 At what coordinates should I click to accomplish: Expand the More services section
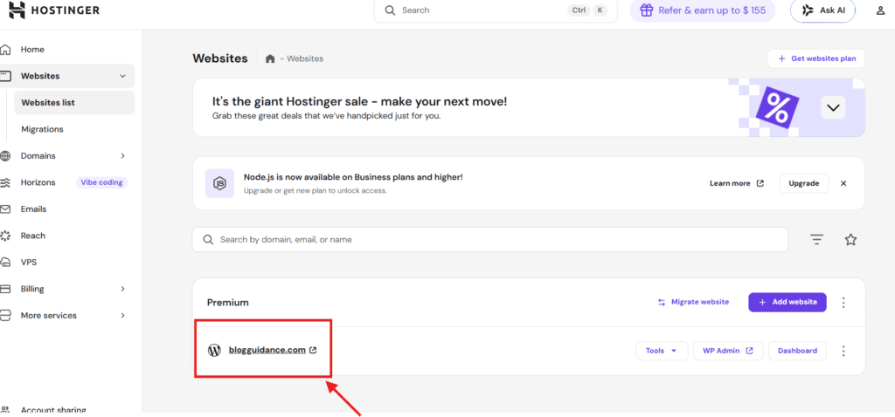coord(122,315)
